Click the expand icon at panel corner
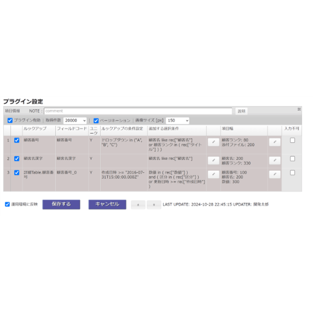The width and height of the screenshot is (313, 313). pos(299,109)
